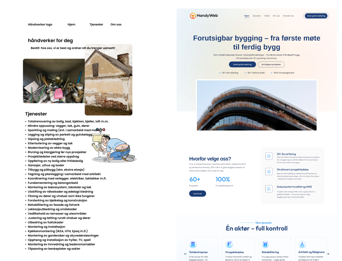Viewport: 342px width, 261px height.
Task: Click Book gratis befaring in the header
Action: [x=316, y=16]
